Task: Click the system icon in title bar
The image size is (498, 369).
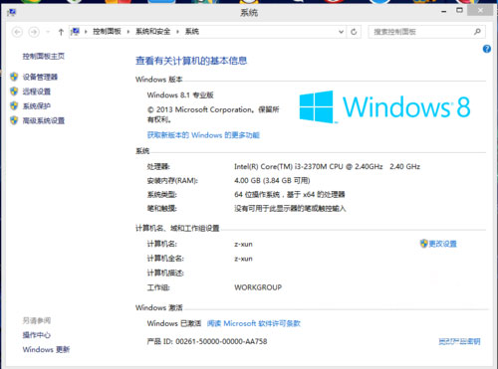Action: (12, 13)
